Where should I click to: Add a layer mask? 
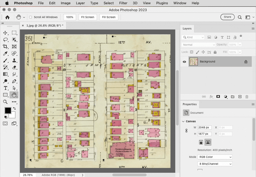click(218, 97)
